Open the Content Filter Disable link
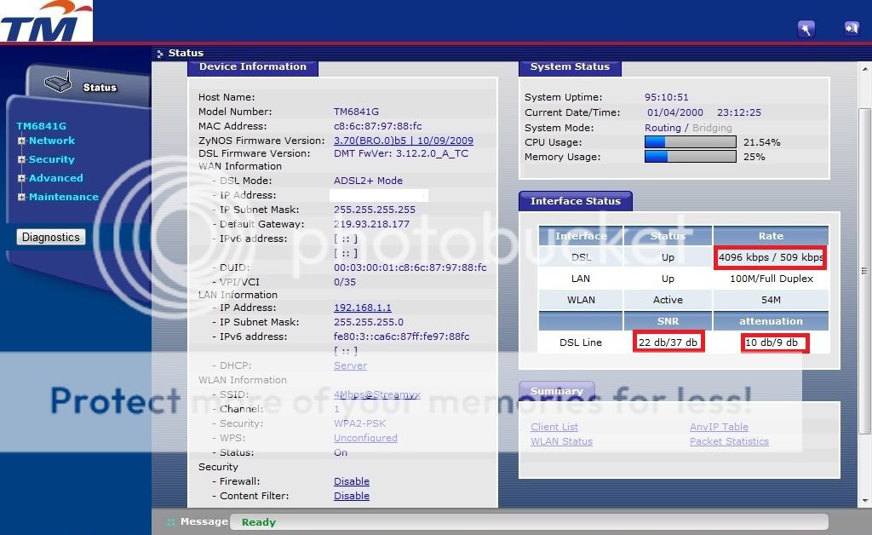Image resolution: width=872 pixels, height=535 pixels. pos(351,496)
